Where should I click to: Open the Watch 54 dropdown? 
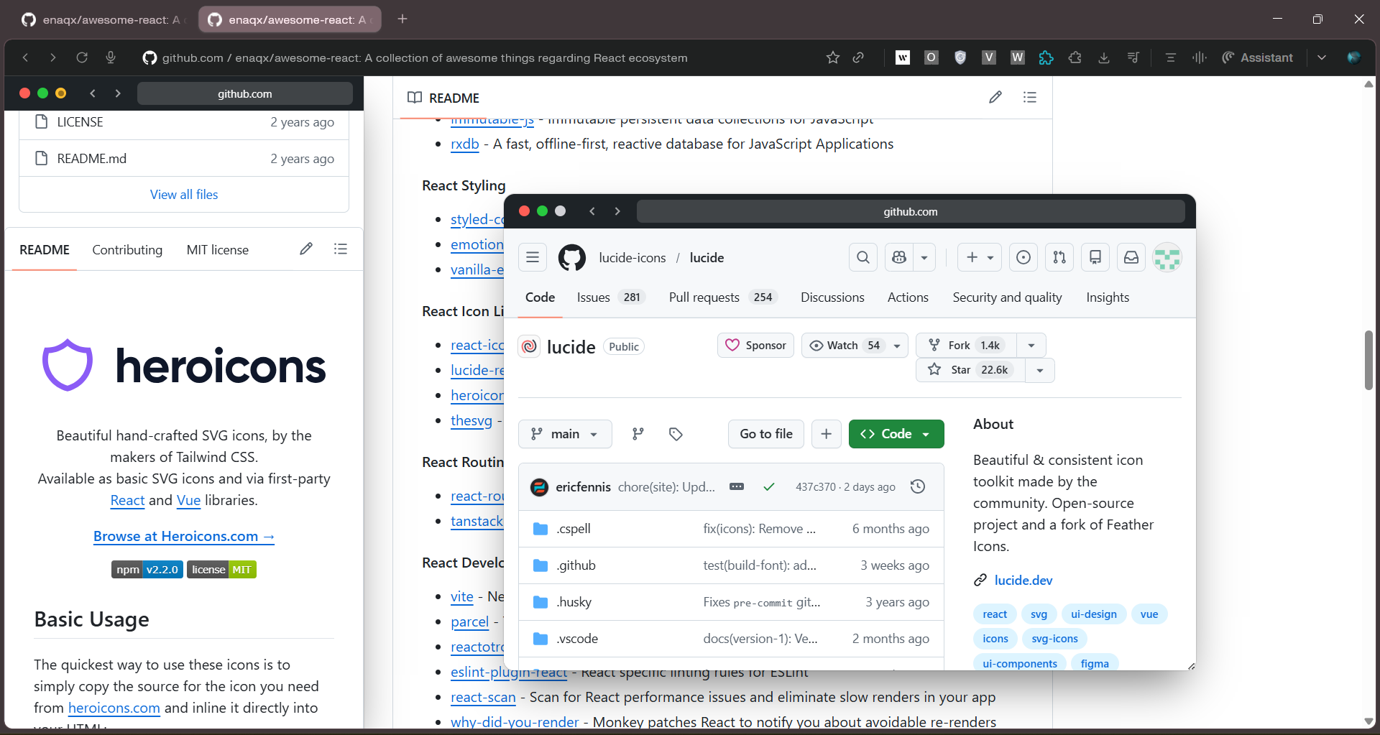[x=855, y=346]
